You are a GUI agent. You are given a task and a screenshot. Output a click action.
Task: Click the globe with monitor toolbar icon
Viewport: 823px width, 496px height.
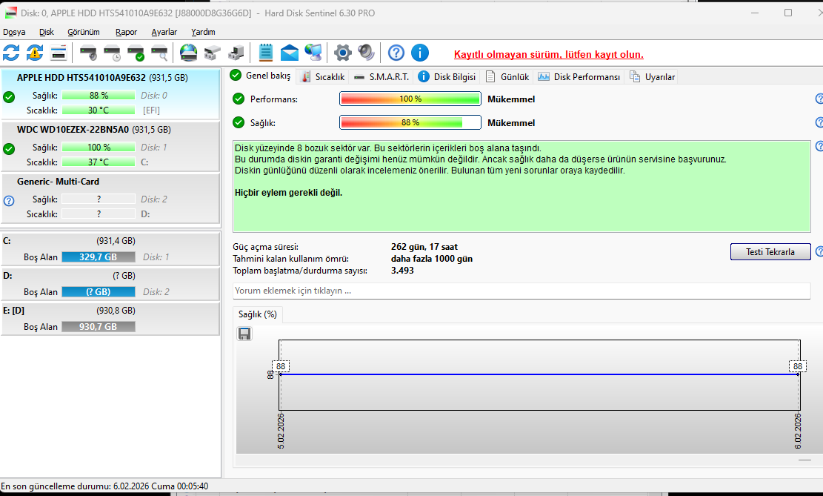tap(313, 53)
